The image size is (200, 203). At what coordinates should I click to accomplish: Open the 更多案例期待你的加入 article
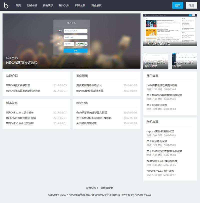(89, 85)
